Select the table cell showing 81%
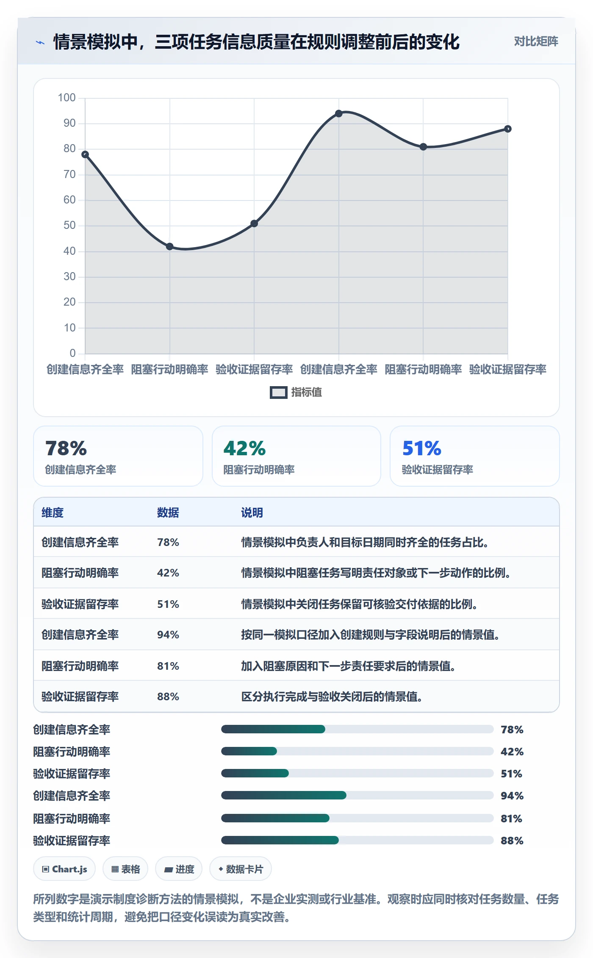The height and width of the screenshot is (958, 593). (168, 666)
